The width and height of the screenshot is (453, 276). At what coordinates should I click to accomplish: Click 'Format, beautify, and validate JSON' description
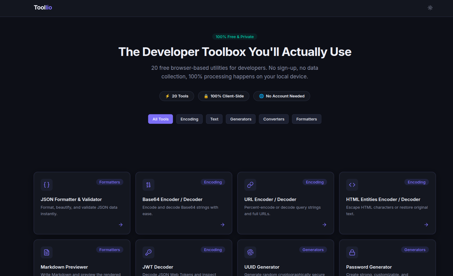pos(79,211)
